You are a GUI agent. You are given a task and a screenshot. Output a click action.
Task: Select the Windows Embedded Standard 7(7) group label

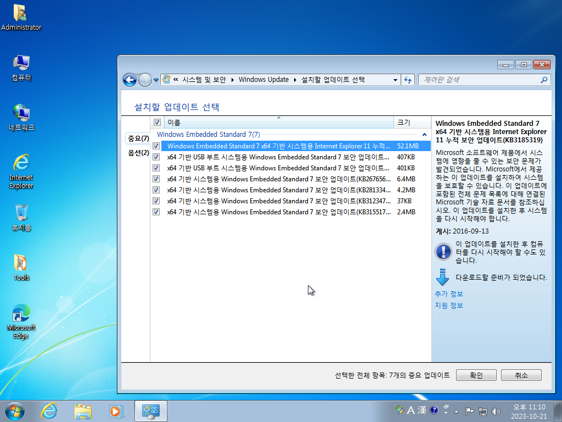(209, 135)
